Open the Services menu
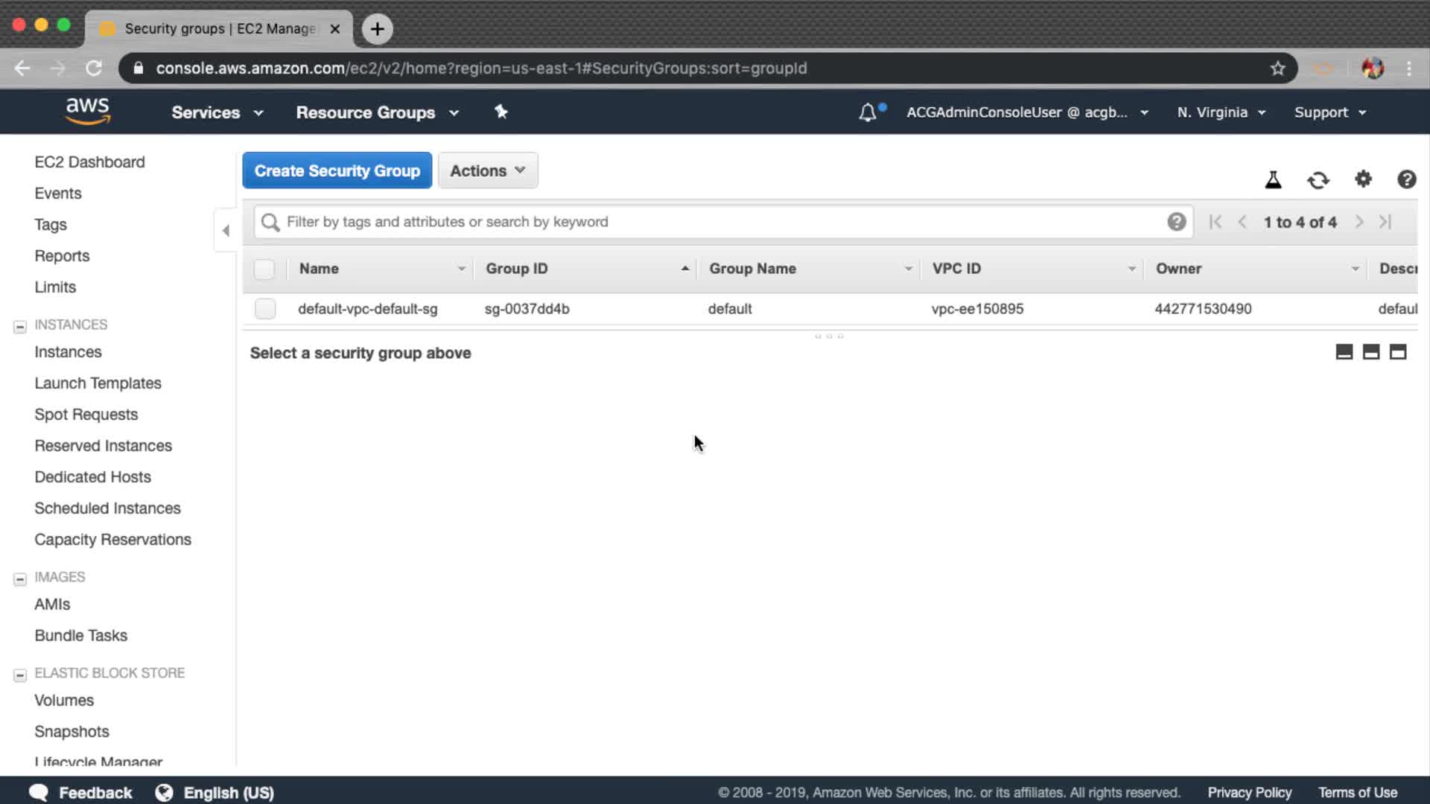Screen dimensions: 1430x804 [217, 112]
